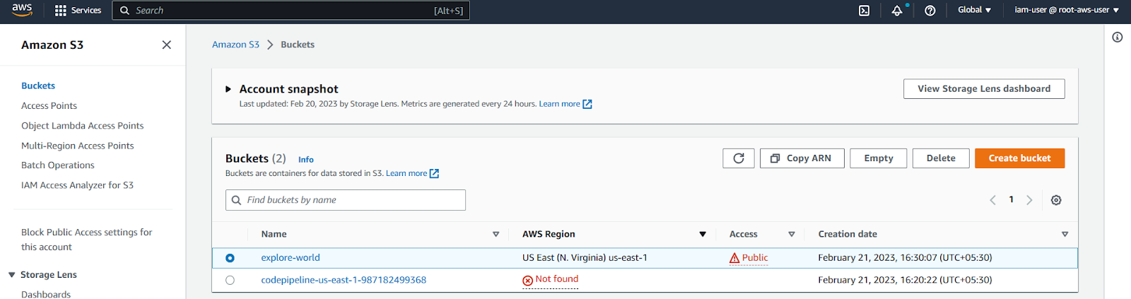This screenshot has width=1131, height=299.
Task: Open Dashboards under Storage Lens
Action: coord(46,294)
